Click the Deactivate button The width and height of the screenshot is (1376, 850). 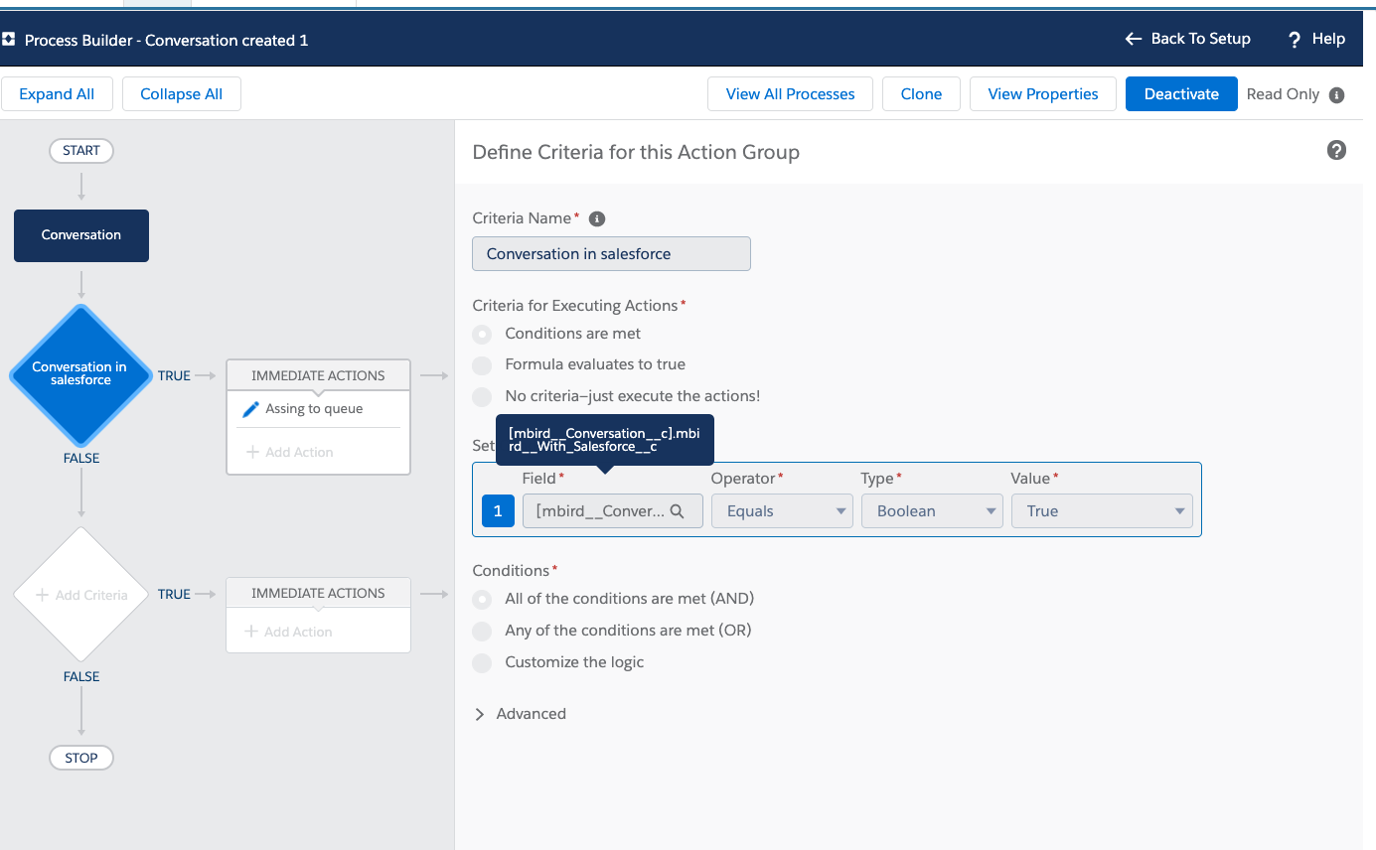[x=1180, y=94]
